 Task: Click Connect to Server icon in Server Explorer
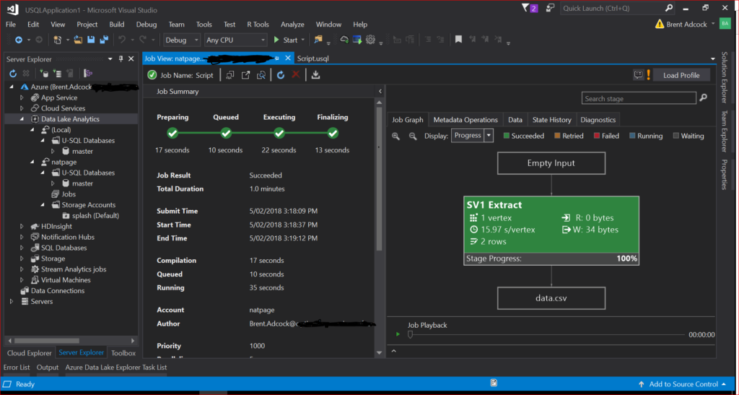point(57,74)
